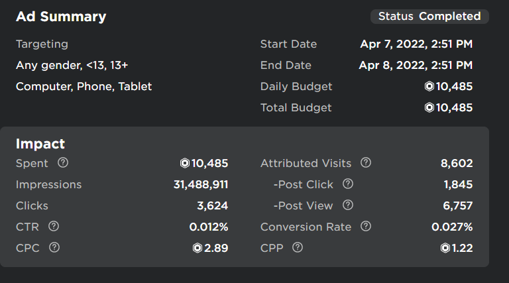509x283 pixels.
Task: Click the Ad Summary heading
Action: [x=61, y=17]
